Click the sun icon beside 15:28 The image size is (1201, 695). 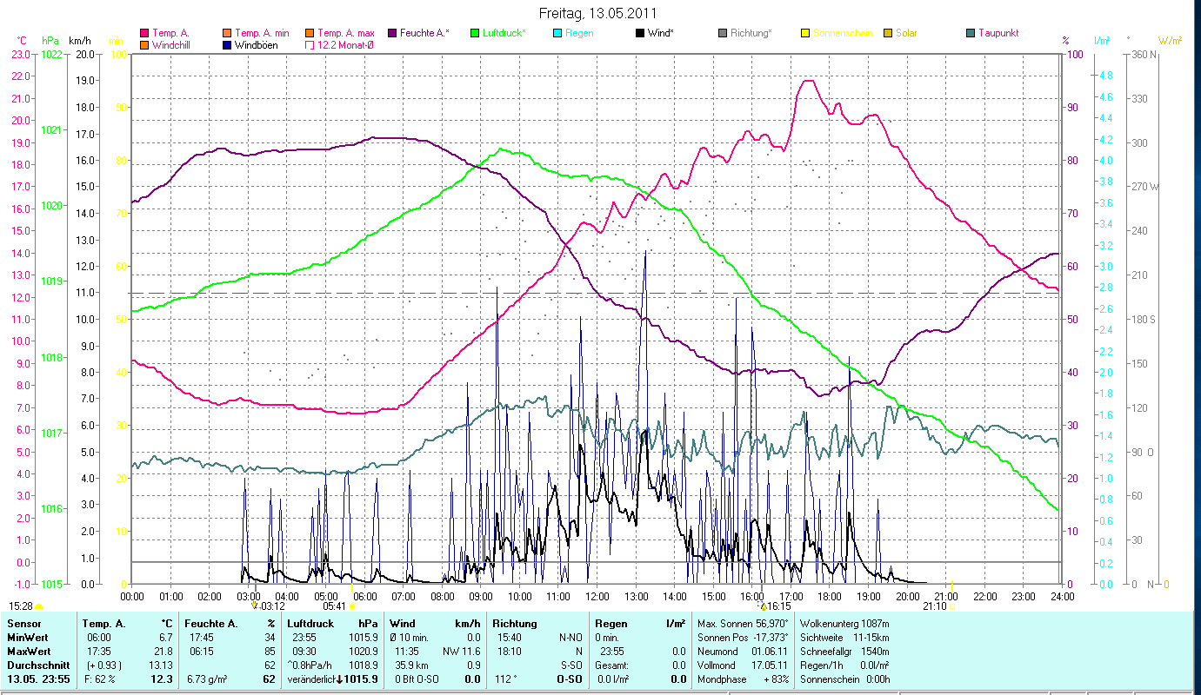click(x=39, y=606)
